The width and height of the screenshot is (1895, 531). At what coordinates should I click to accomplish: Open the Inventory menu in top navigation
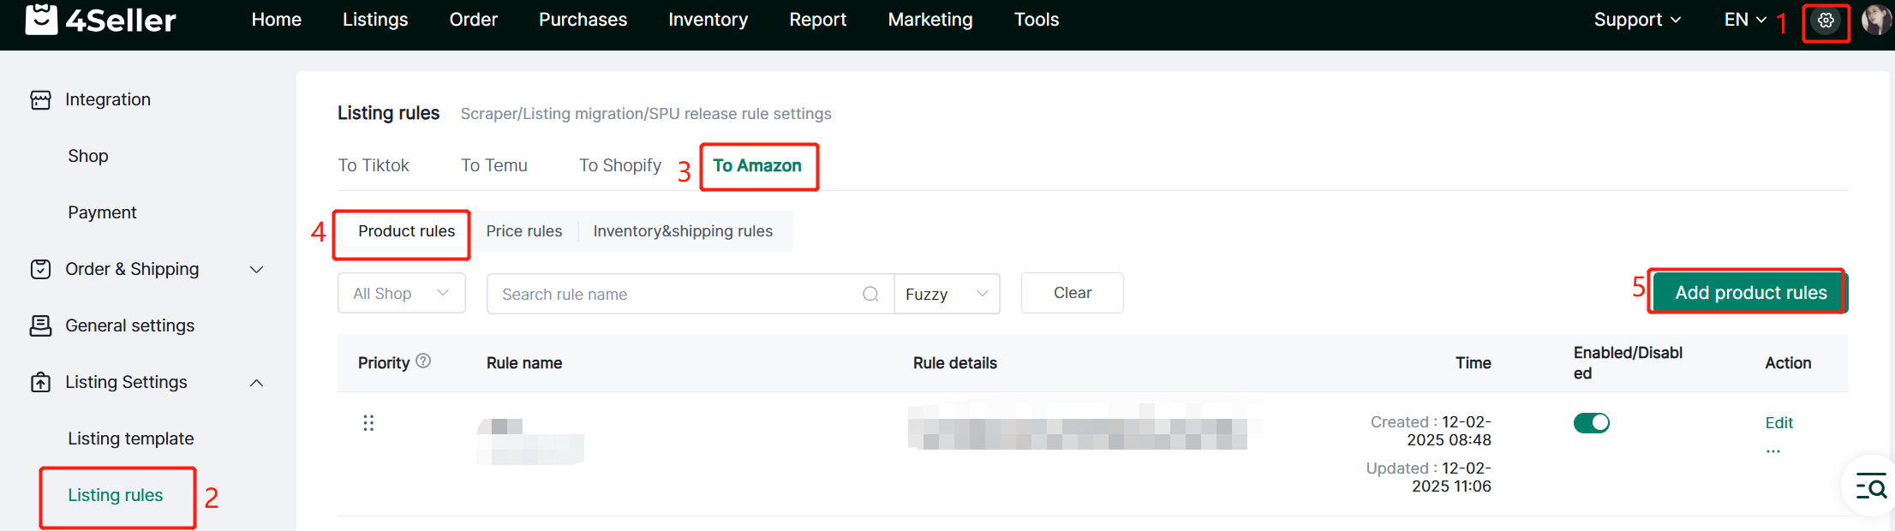pyautogui.click(x=708, y=20)
